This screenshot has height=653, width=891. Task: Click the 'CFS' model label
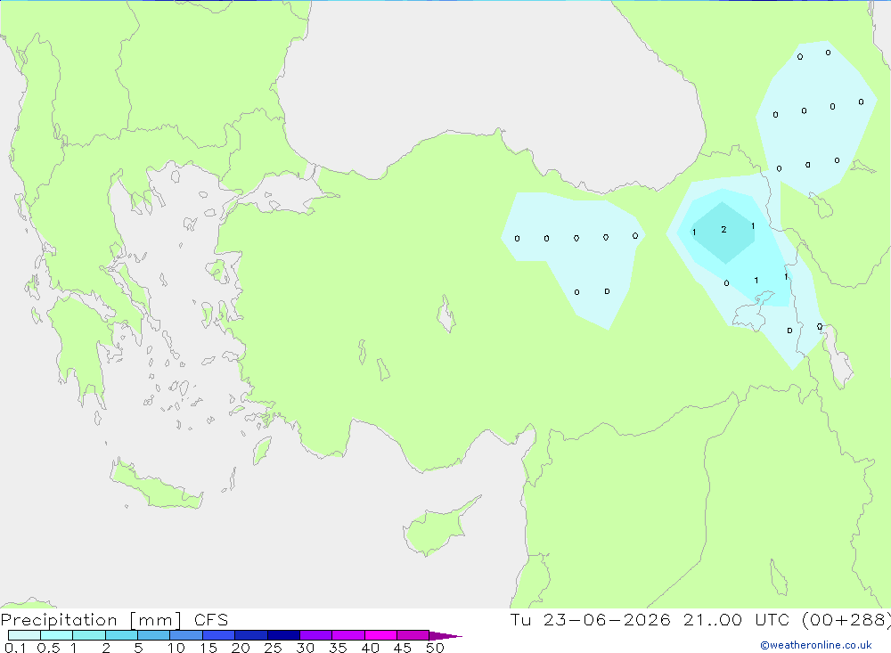pos(211,620)
